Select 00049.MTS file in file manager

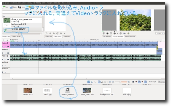click(x=28, y=92)
